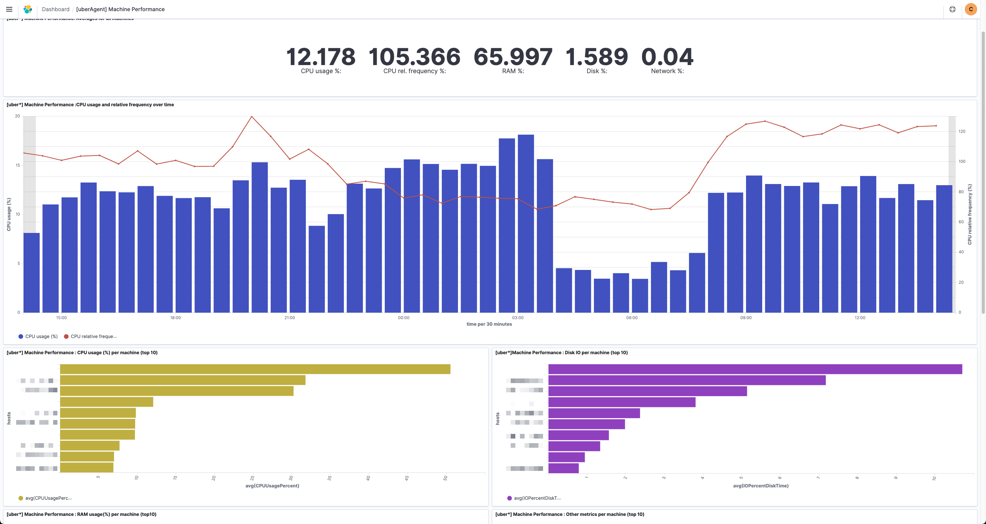Open the hamburger navigation menu
Image resolution: width=986 pixels, height=524 pixels.
(x=9, y=9)
